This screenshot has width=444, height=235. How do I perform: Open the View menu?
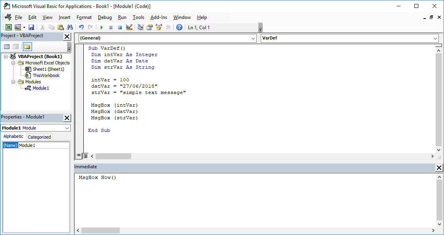tap(47, 17)
